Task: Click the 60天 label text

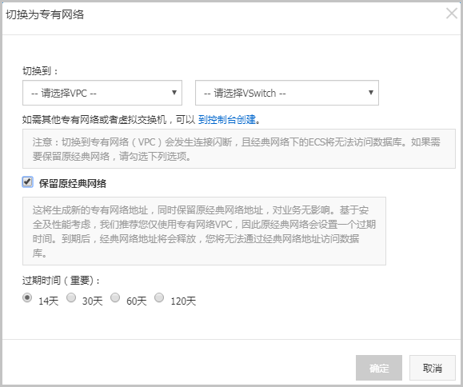Action: click(137, 301)
